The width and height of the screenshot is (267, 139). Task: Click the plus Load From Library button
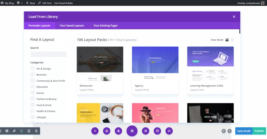(x=95, y=131)
